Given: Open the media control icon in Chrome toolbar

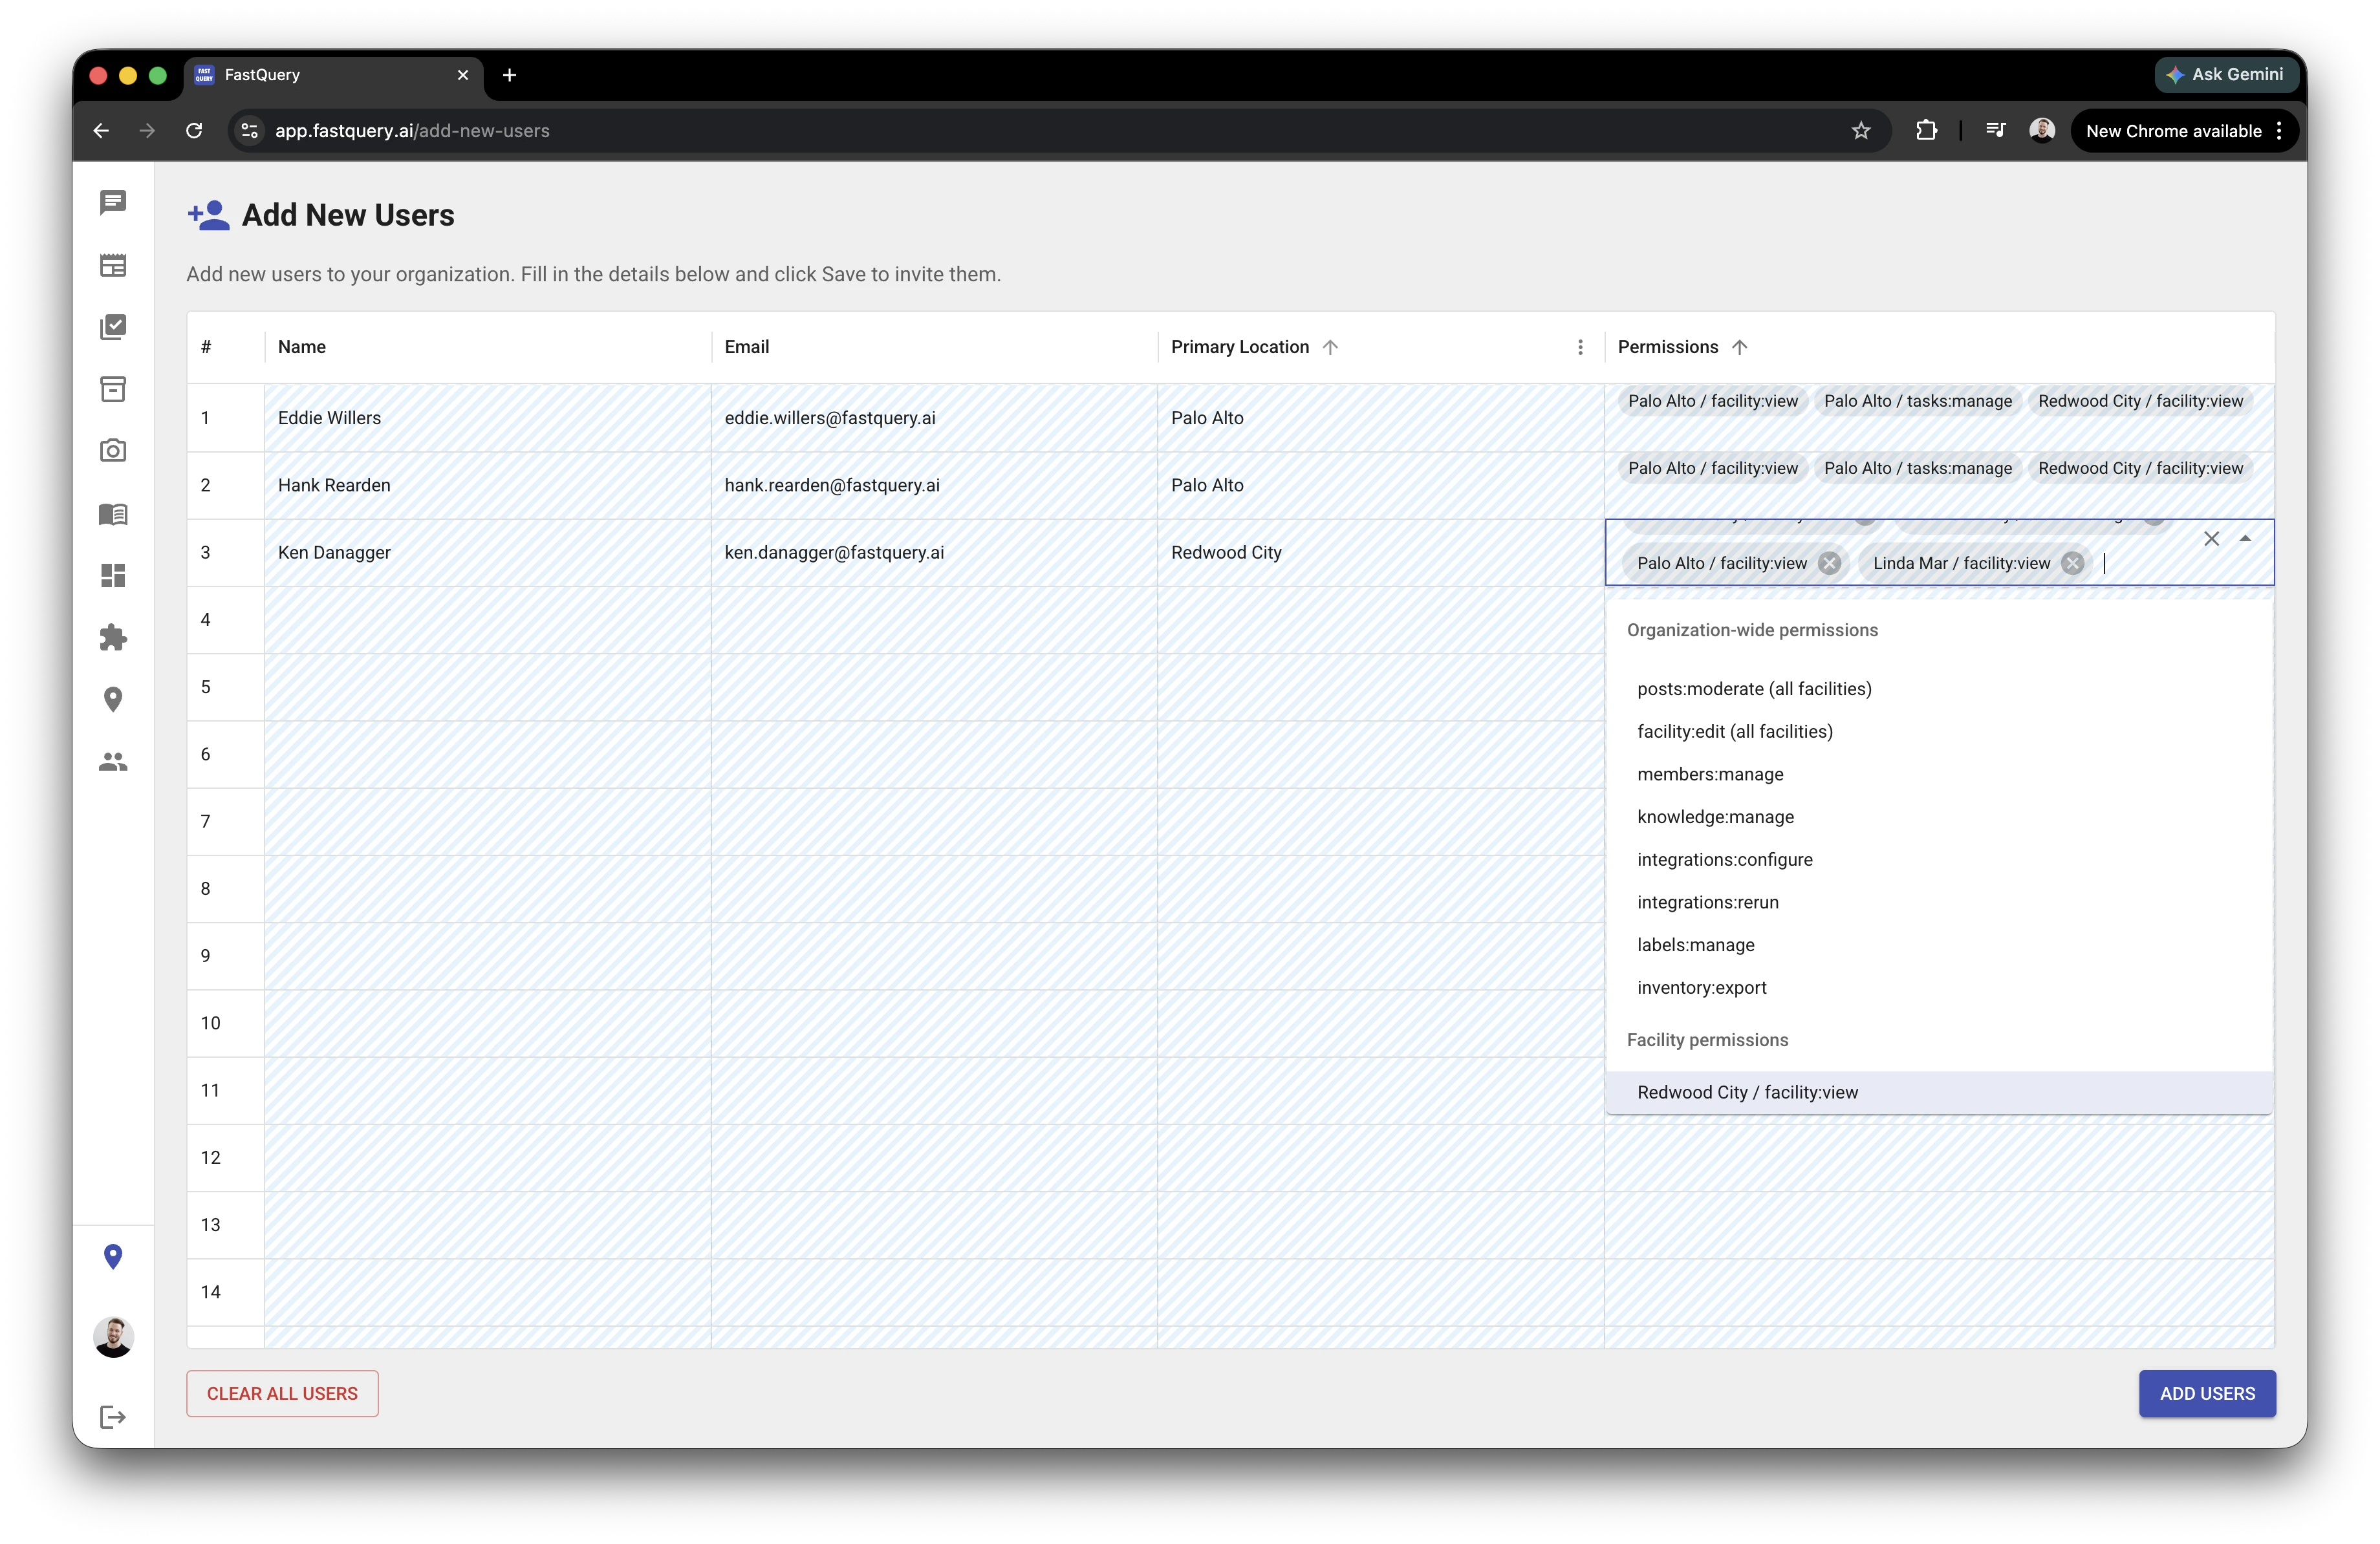Looking at the screenshot, I should (x=1995, y=131).
